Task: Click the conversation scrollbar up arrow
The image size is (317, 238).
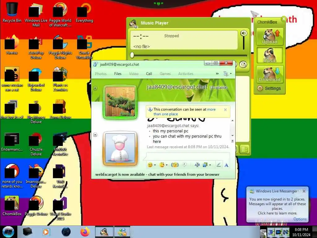Action: tap(232, 121)
